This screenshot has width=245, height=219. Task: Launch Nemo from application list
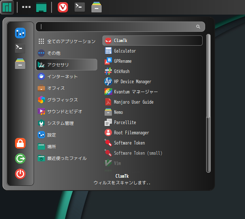point(152,112)
